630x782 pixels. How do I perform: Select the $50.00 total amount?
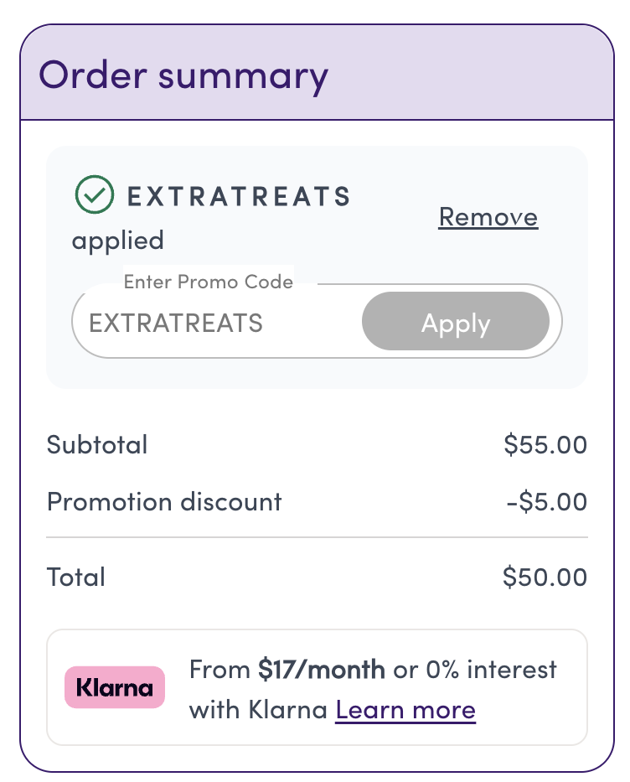545,577
